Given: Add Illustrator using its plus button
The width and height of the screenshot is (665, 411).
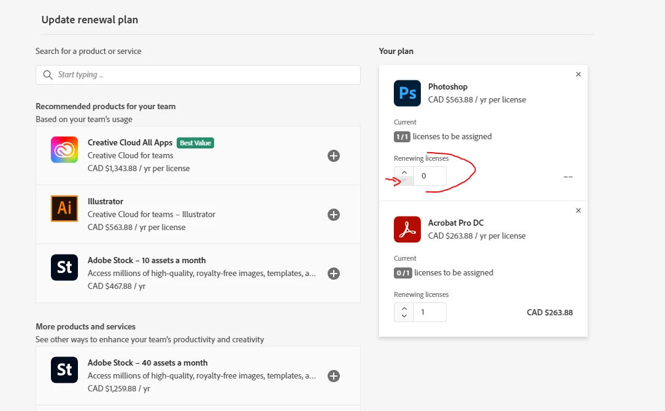Looking at the screenshot, I should [x=334, y=215].
